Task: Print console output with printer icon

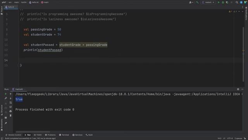Action: point(10,111)
